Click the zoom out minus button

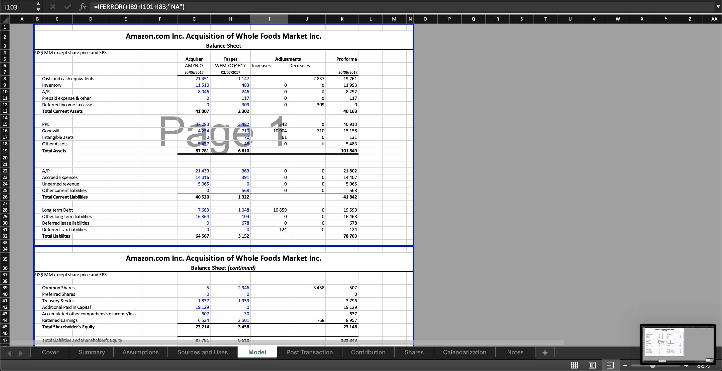[x=625, y=365]
